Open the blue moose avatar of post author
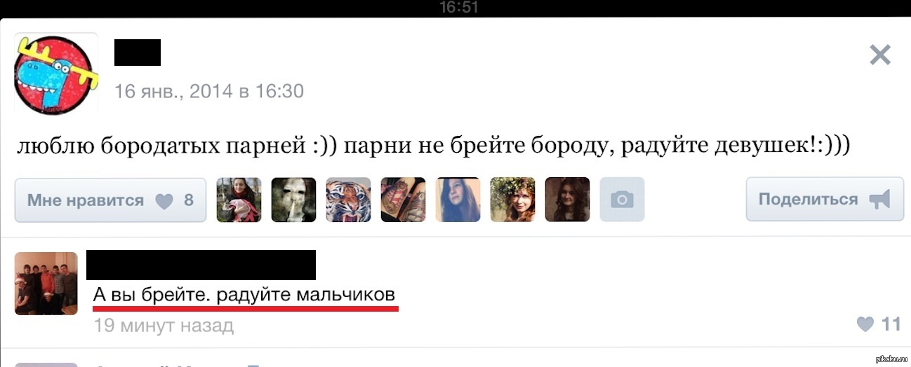This screenshot has width=911, height=367. [56, 73]
